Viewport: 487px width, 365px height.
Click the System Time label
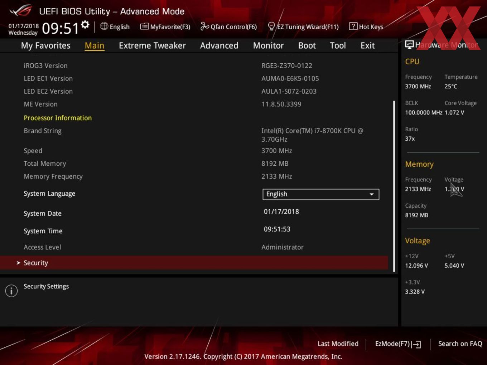pos(43,231)
